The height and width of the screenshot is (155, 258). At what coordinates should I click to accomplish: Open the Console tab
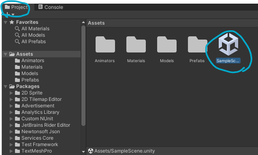point(51,7)
